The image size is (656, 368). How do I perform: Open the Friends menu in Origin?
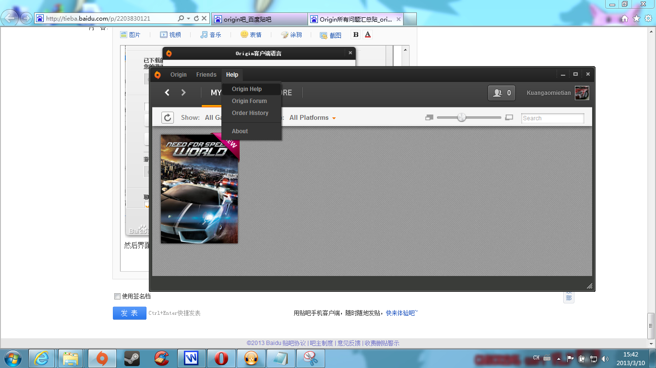[x=207, y=75]
